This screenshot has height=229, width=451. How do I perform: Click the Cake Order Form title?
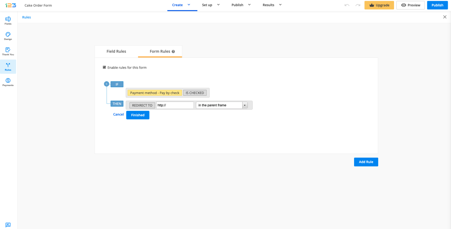point(38,5)
